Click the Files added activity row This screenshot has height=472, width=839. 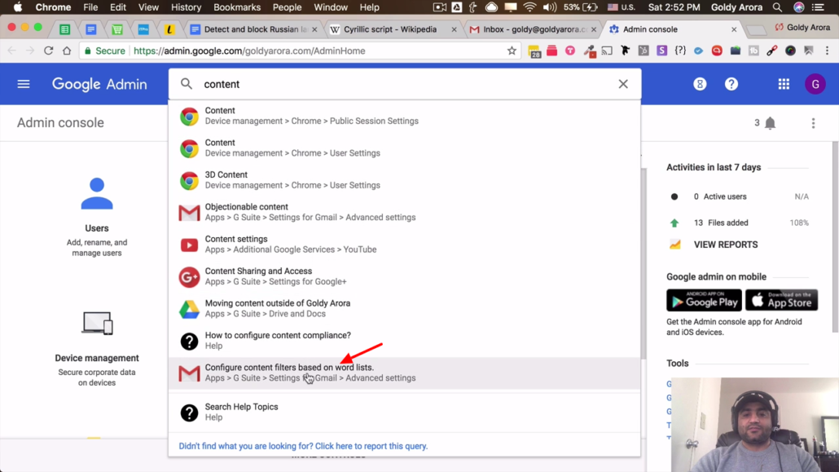[739, 223]
